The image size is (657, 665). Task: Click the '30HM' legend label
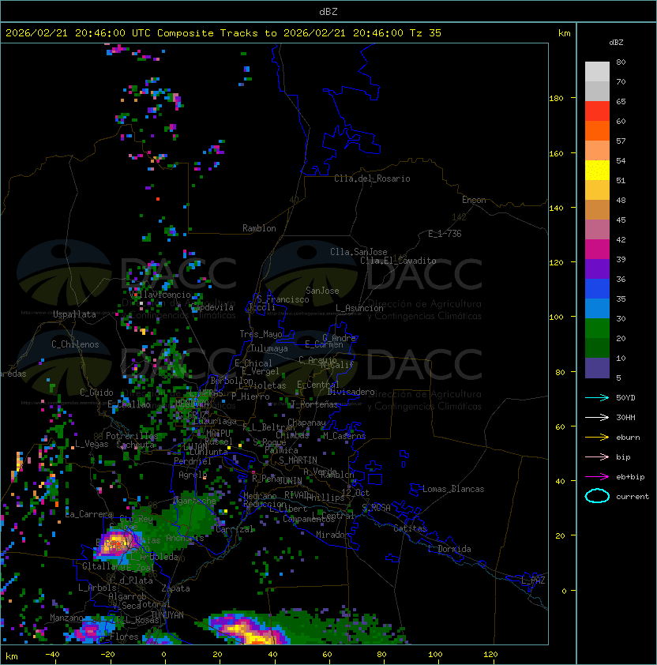[625, 417]
